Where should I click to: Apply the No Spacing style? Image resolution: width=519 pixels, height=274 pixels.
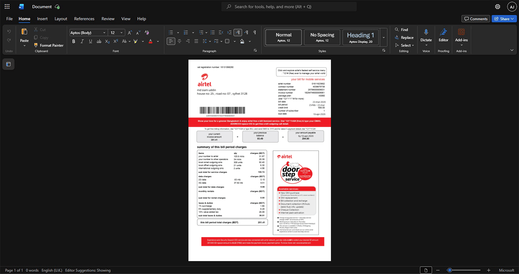[322, 37]
